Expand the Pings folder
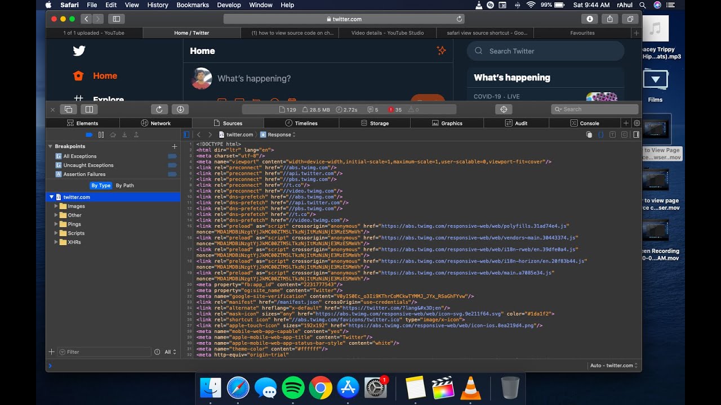 pyautogui.click(x=56, y=224)
